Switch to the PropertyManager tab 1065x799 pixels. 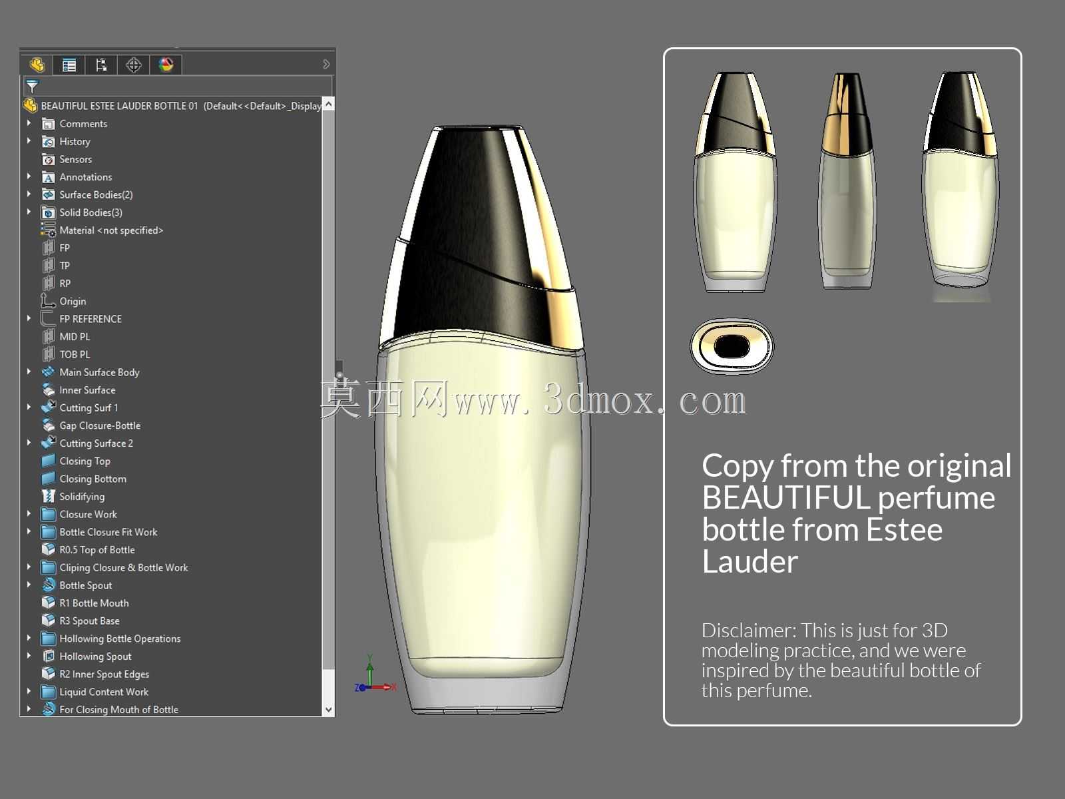[69, 65]
